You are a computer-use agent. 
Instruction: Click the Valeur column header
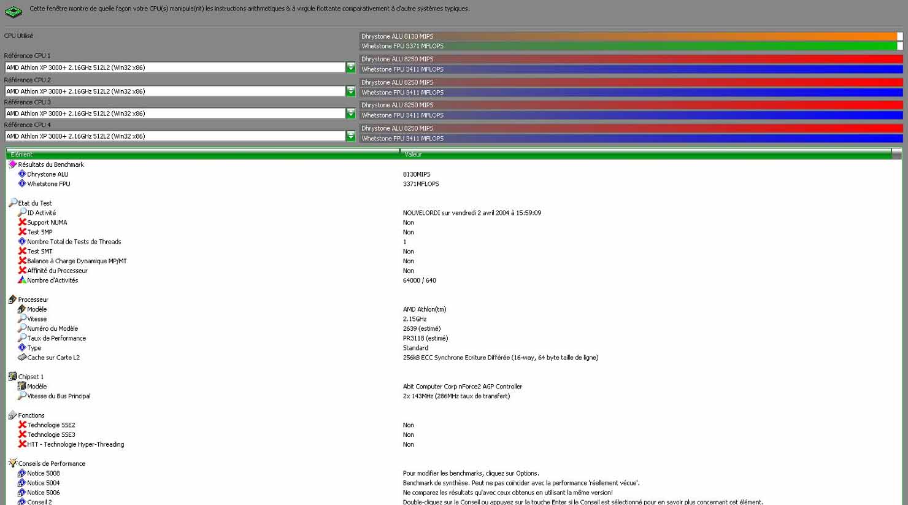[x=644, y=154]
